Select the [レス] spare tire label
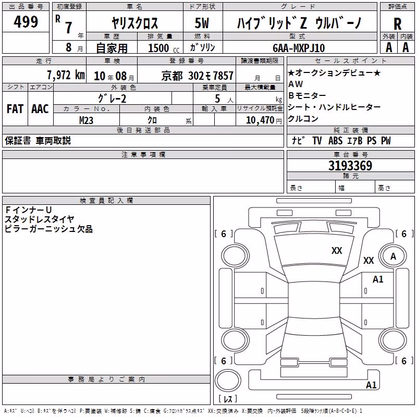This screenshot has height=417, width=417. (228, 399)
